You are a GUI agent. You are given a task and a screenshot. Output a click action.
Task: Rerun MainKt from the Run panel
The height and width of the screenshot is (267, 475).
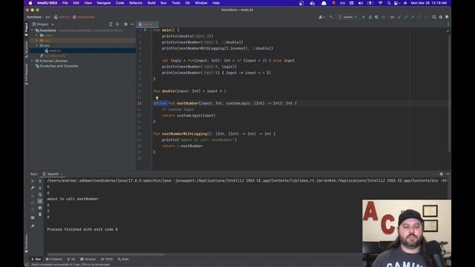(33, 181)
